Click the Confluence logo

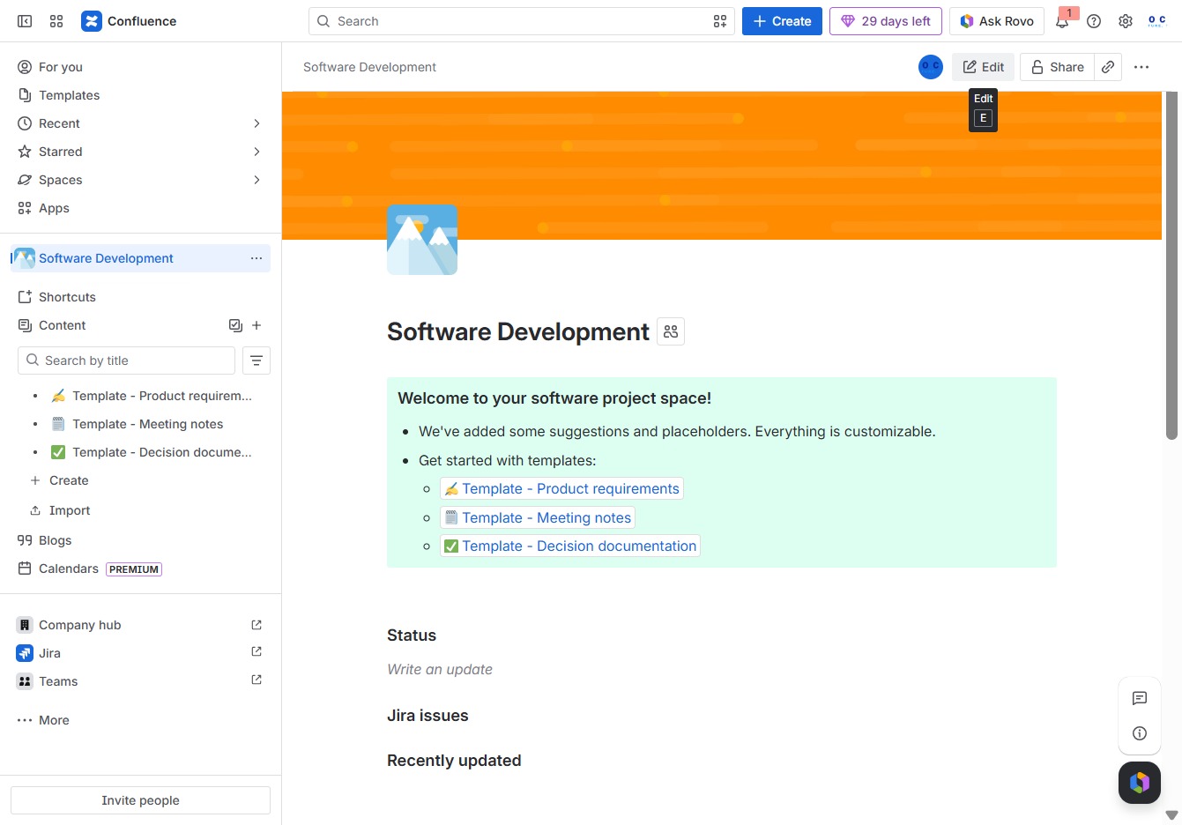[x=129, y=21]
